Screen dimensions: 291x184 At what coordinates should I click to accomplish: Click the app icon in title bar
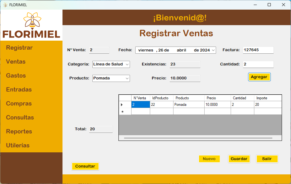tap(5, 5)
